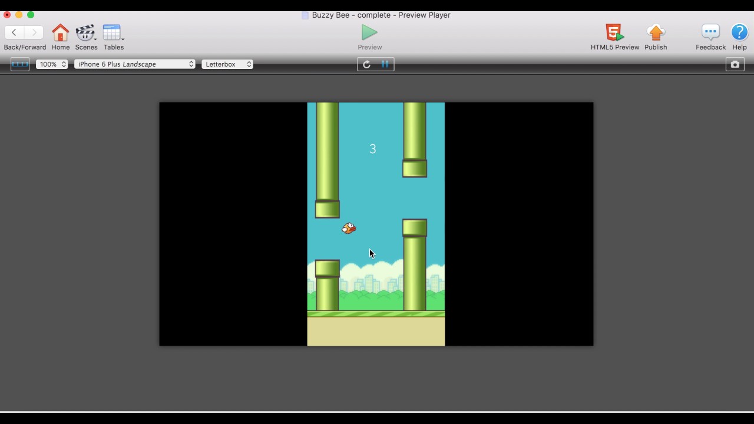Screen dimensions: 754x424
Task: Open the Feedback speech bubble
Action: point(710,32)
